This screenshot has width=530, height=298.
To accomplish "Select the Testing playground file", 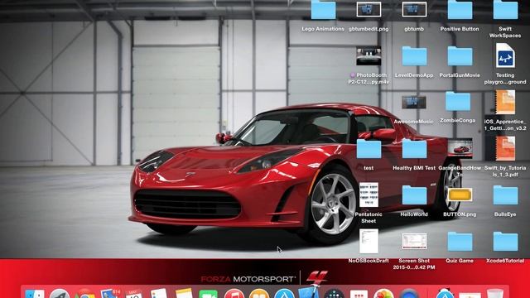I will (505, 55).
